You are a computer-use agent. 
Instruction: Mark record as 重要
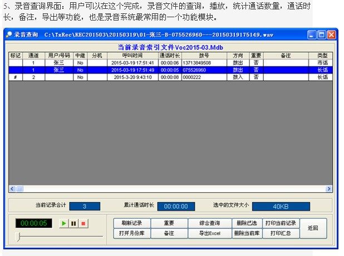[x=169, y=223]
